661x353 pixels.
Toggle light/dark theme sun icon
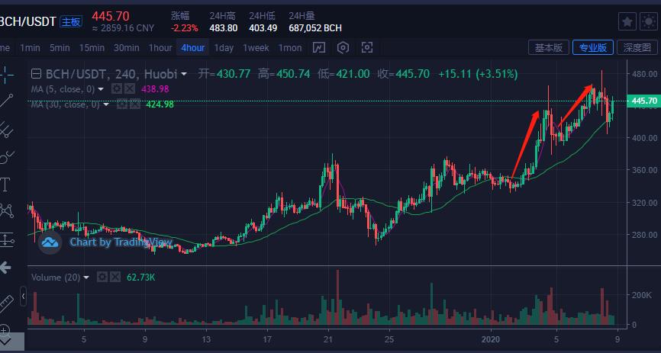649,22
